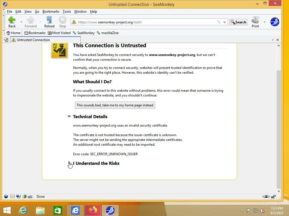Open Address Book icon in status bar
Image resolution: width=289 pixels, height=216 pixels.
pyautogui.click(x=24, y=197)
